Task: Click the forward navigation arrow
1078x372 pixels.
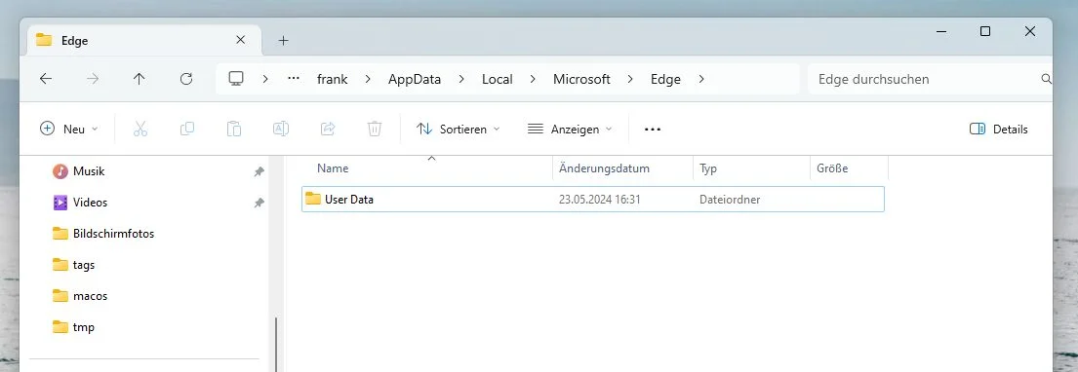Action: pyautogui.click(x=93, y=79)
